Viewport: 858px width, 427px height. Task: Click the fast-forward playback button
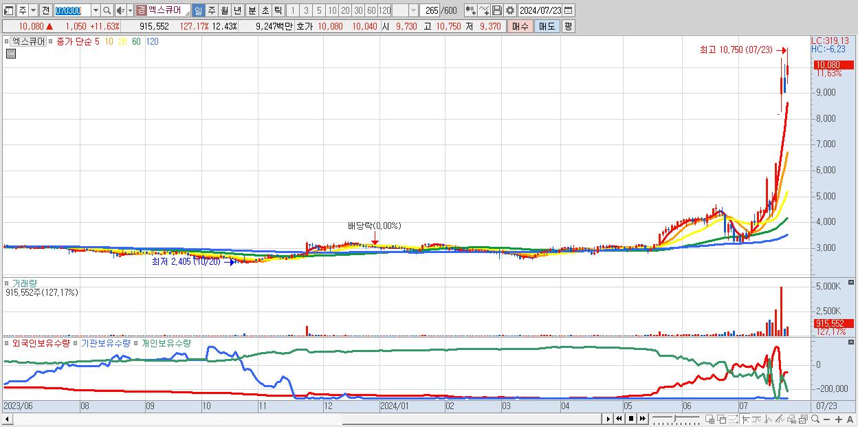(x=642, y=419)
